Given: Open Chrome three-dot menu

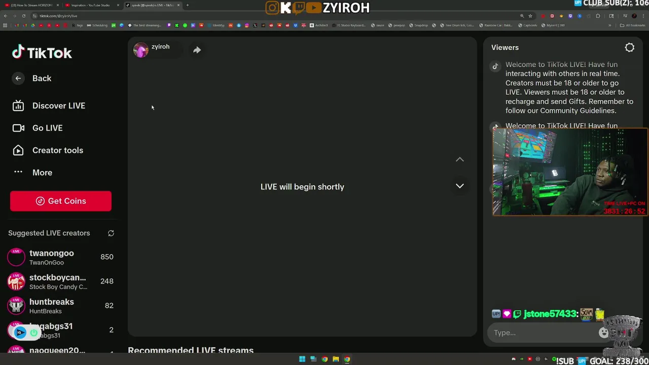Looking at the screenshot, I should 643,16.
